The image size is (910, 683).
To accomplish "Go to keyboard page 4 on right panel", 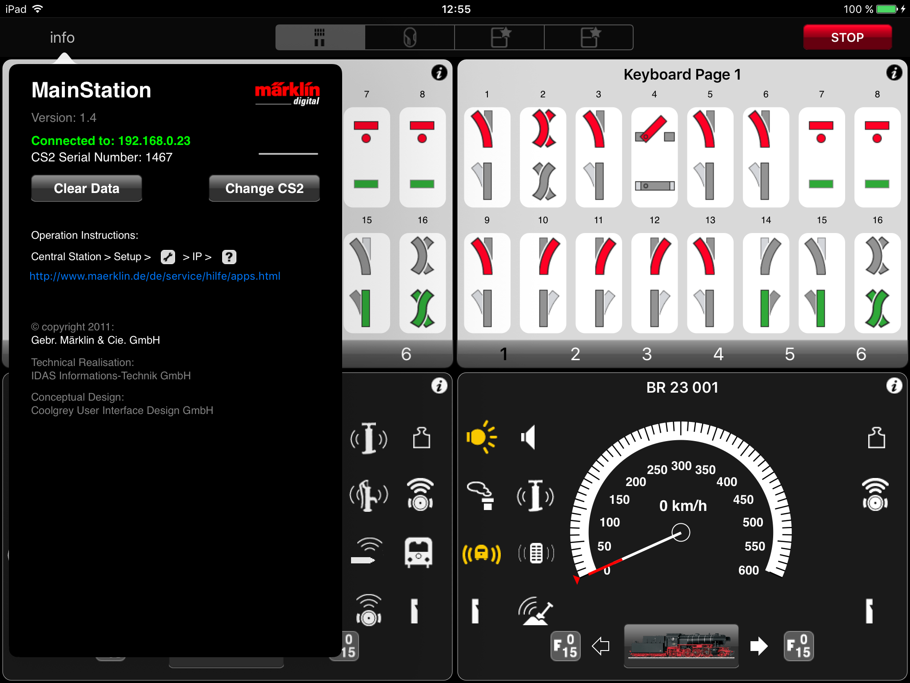I will tap(718, 354).
